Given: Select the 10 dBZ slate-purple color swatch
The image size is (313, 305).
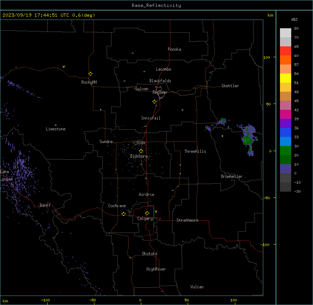Looking at the screenshot, I should (285, 169).
